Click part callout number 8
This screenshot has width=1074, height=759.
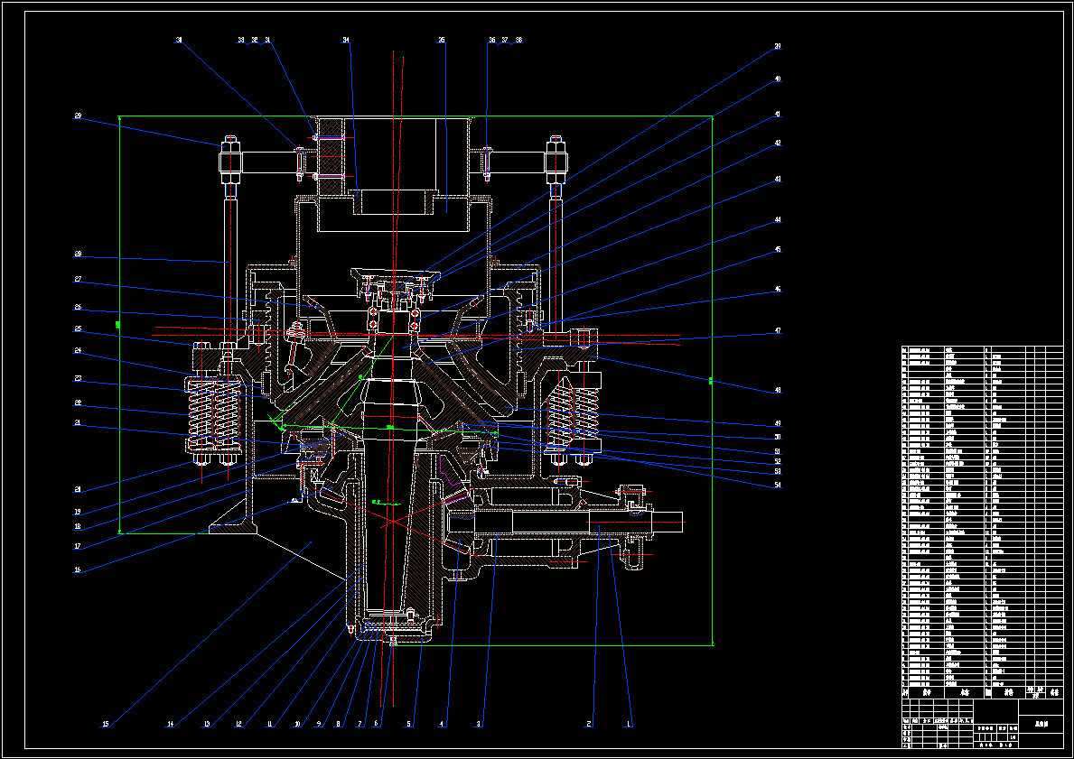pos(338,724)
